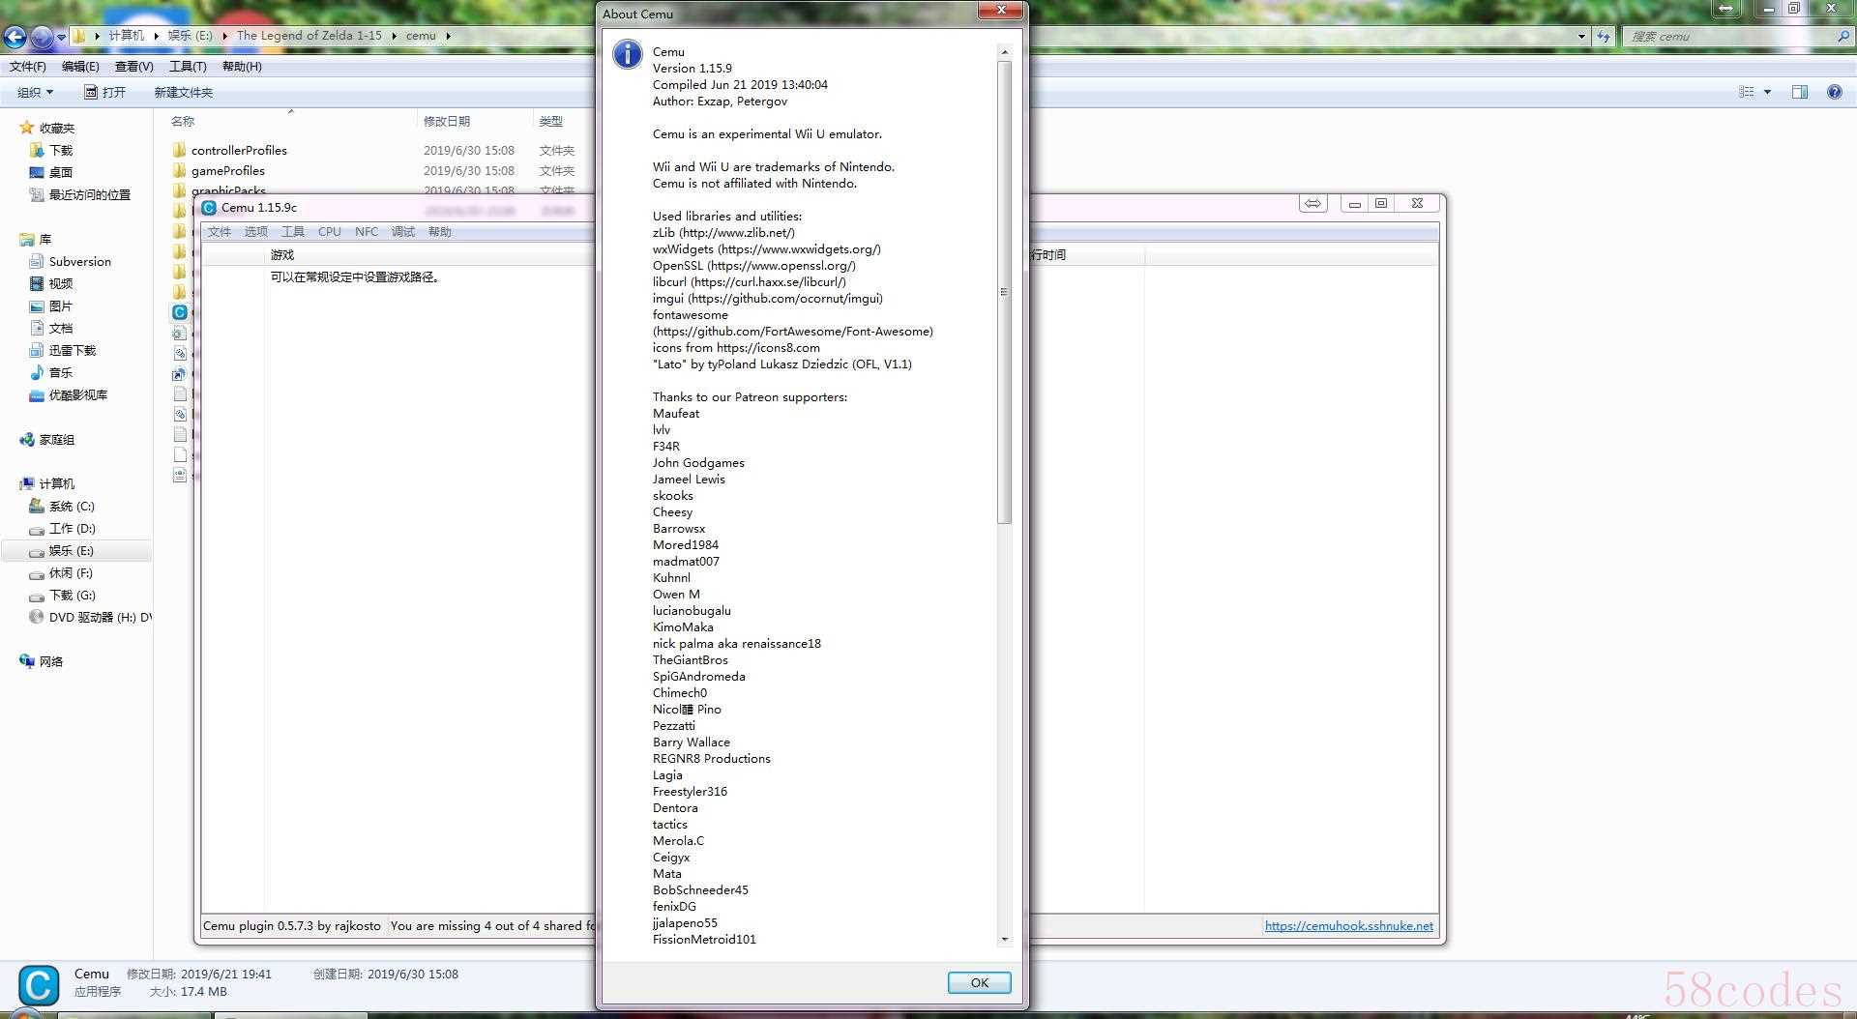Open the cemuhook.sshnuke.net link
Viewport: 1857px width, 1019px height.
tap(1348, 925)
